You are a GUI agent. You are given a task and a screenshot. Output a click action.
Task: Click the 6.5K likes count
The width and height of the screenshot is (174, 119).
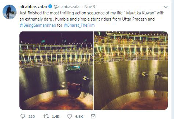click(x=79, y=116)
